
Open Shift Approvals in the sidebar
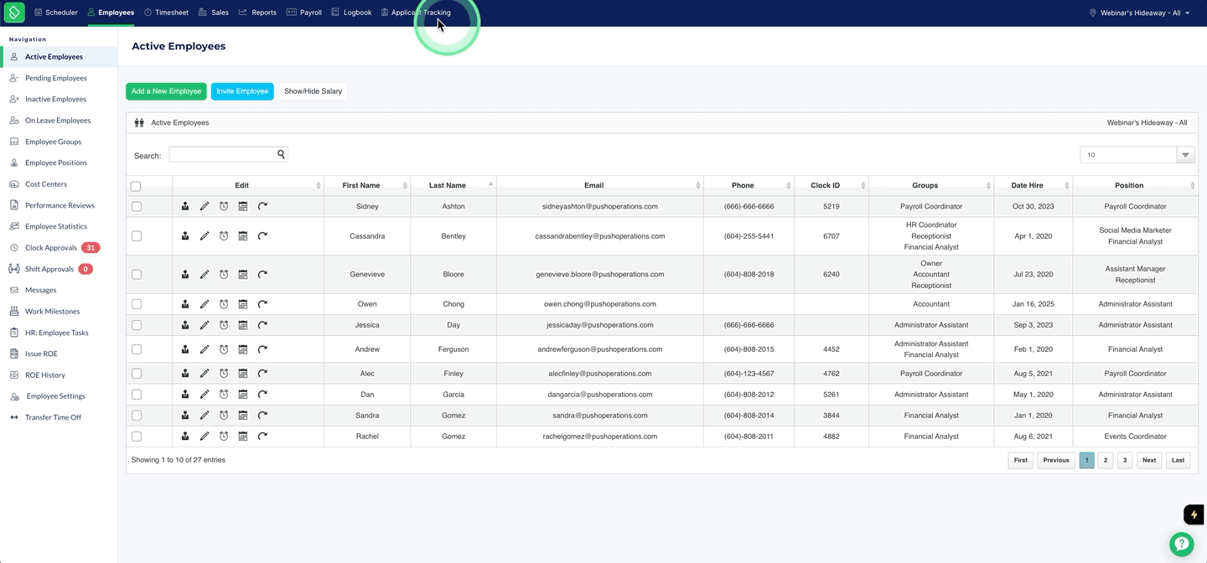(49, 269)
